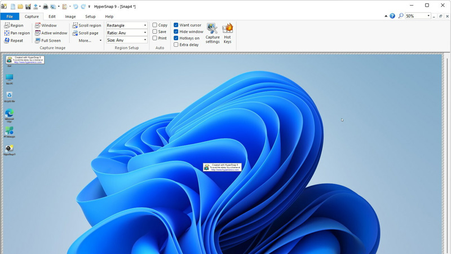Click the magnifier zoom icon
This screenshot has width=451, height=254.
[401, 16]
